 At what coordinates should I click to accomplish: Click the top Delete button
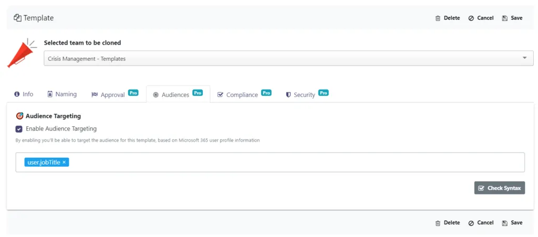(448, 18)
